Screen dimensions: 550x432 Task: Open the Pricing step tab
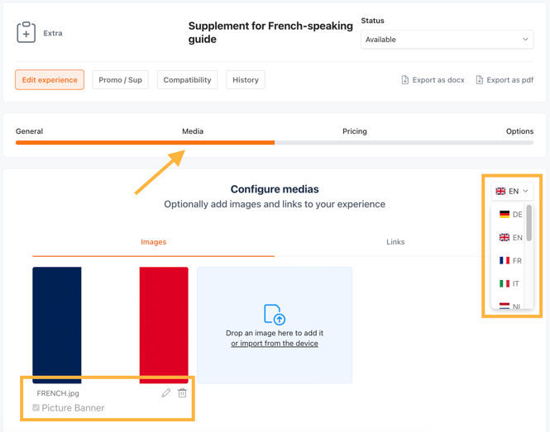tap(355, 131)
